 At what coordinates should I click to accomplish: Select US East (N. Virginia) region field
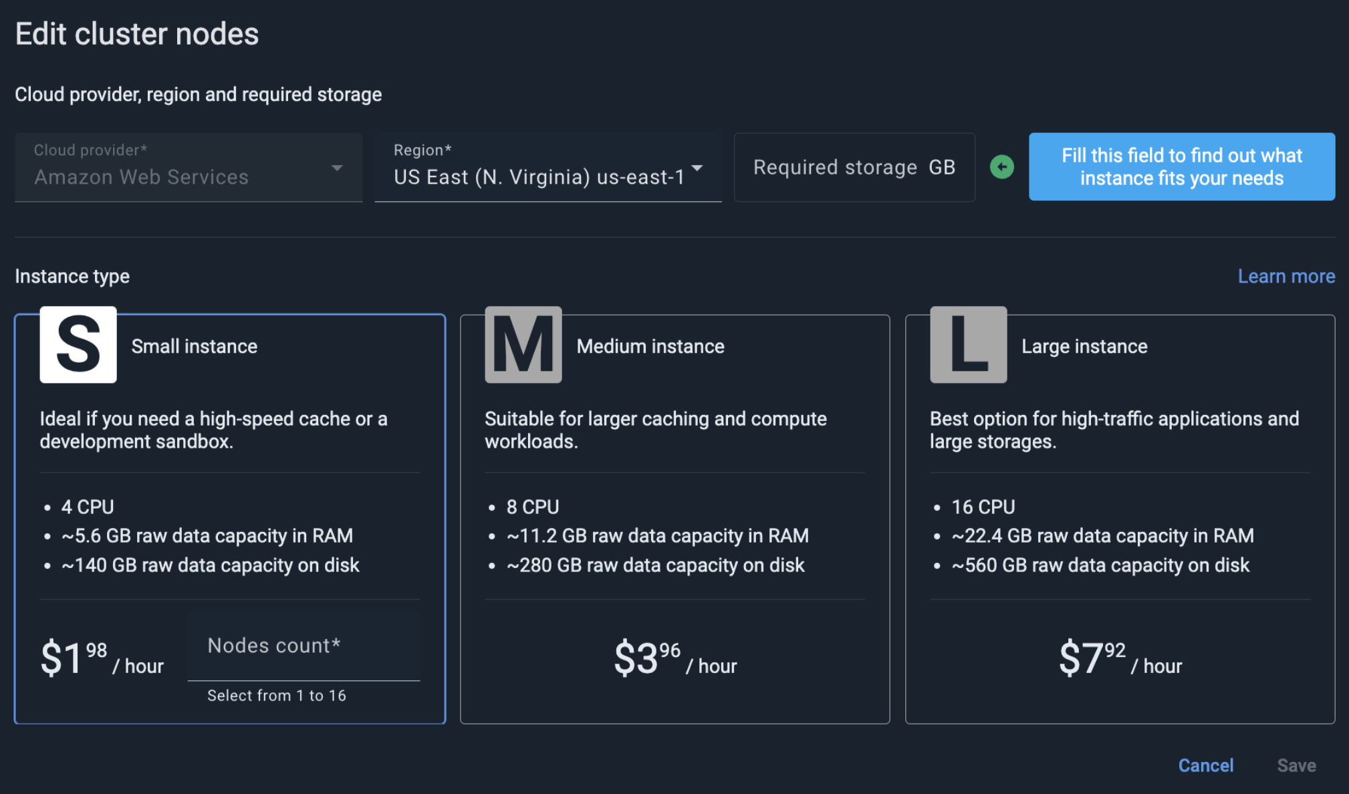pyautogui.click(x=548, y=167)
